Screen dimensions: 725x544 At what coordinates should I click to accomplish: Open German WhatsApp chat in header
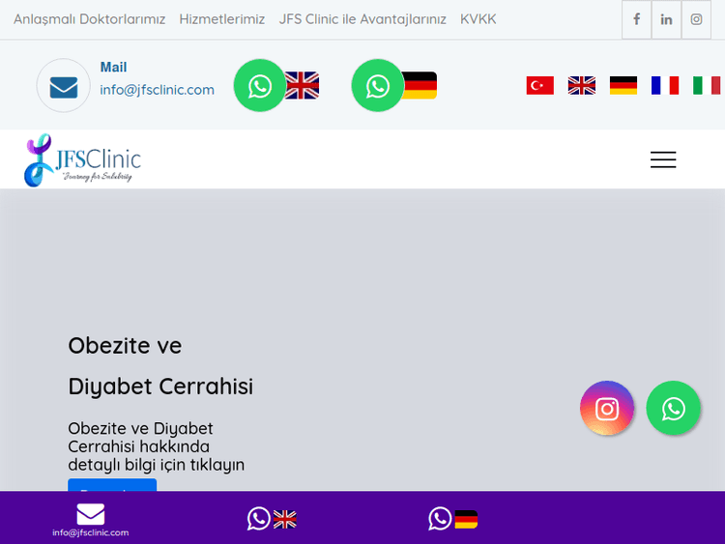378,86
